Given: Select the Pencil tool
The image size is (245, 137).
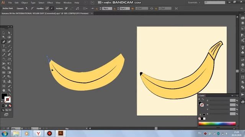Looking at the screenshot, I should [4, 55].
